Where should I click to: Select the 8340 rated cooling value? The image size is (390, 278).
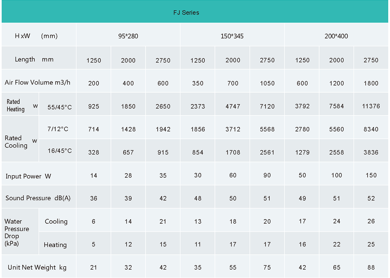coord(371,129)
